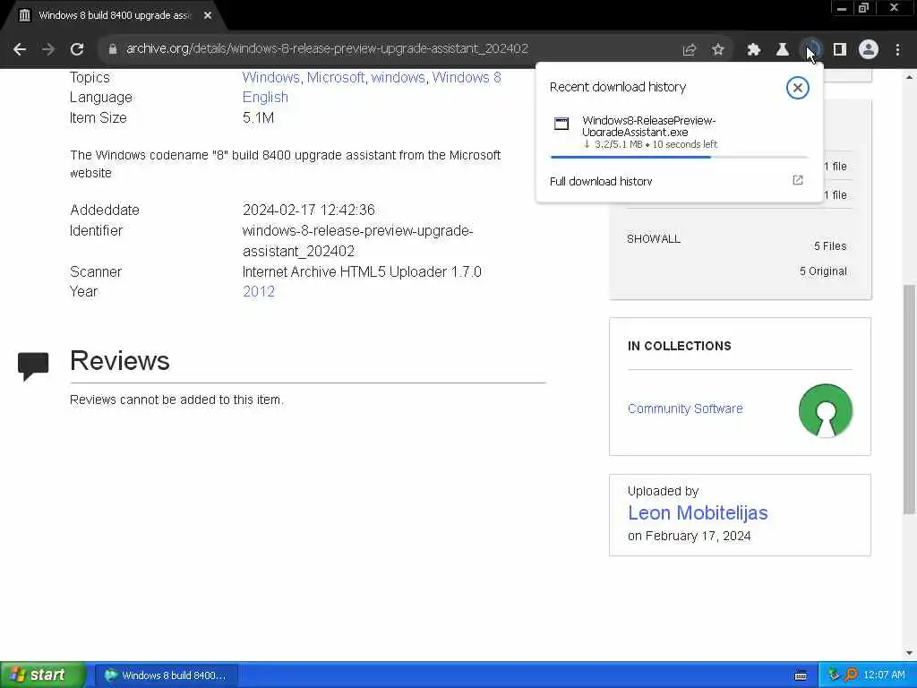Click the downloading exe file icon
Image resolution: width=917 pixels, height=688 pixels.
click(x=561, y=124)
